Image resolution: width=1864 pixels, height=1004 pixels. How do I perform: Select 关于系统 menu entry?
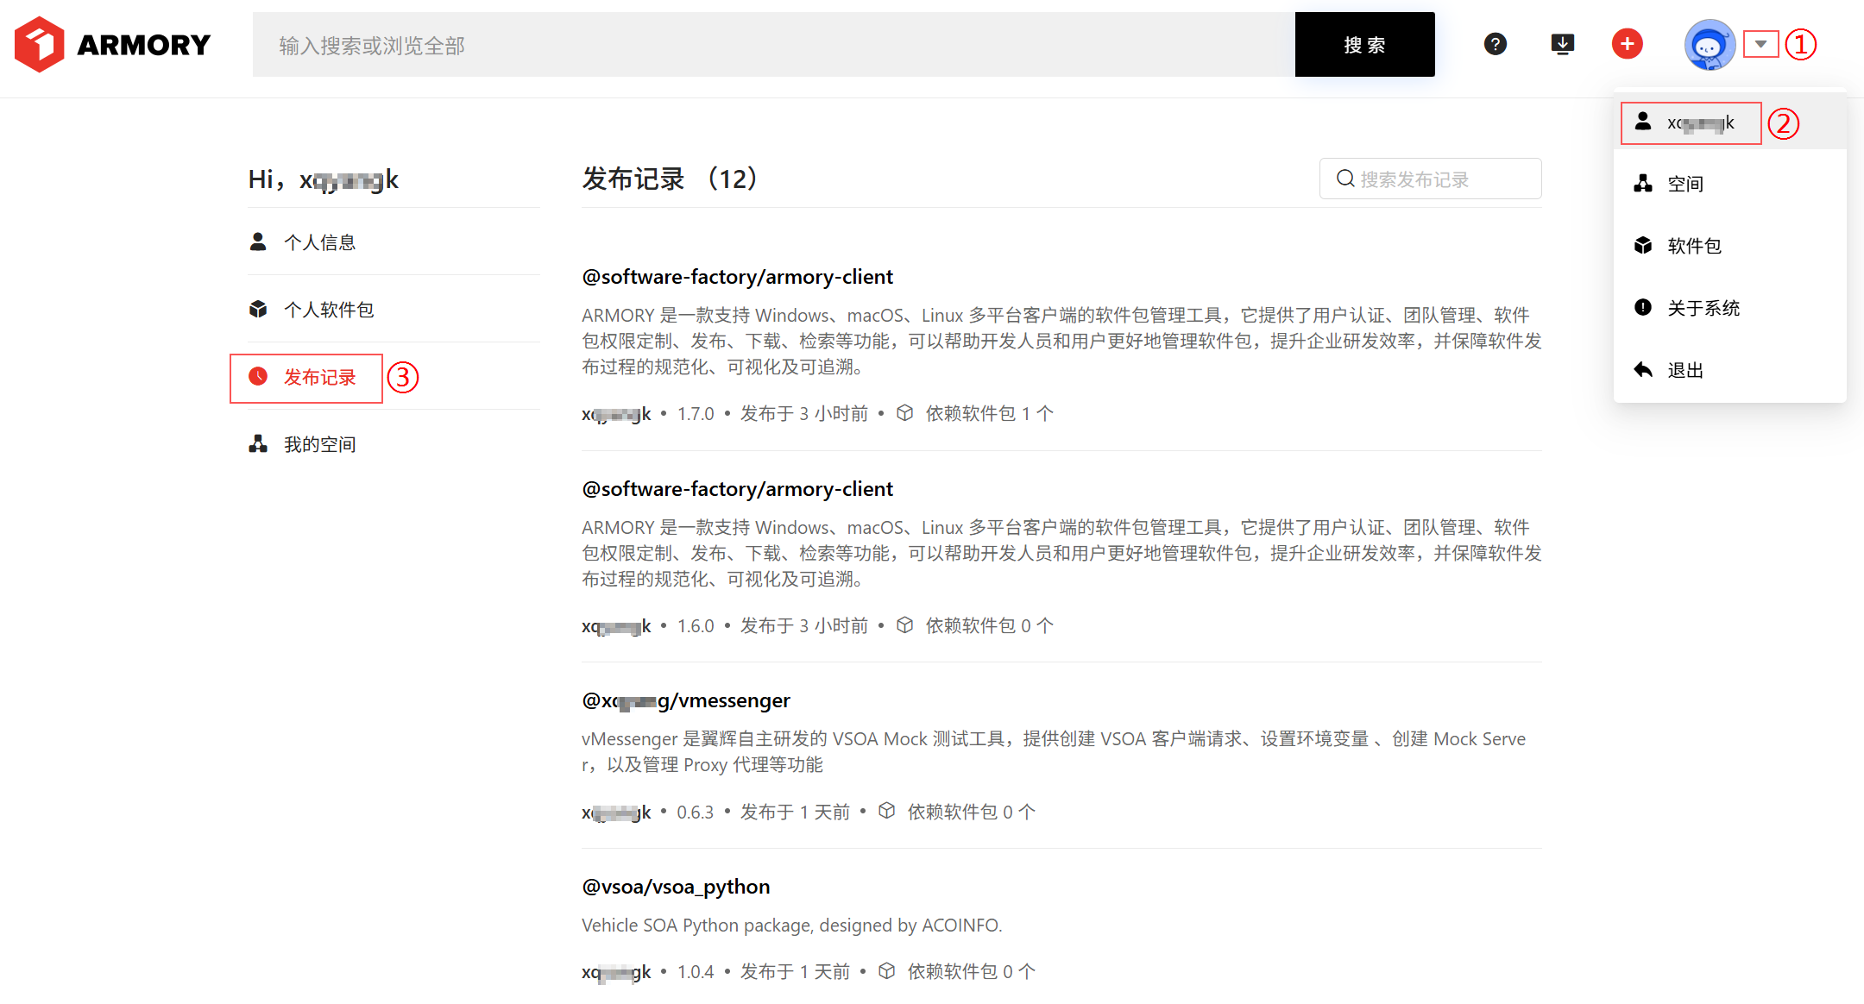[x=1703, y=308]
